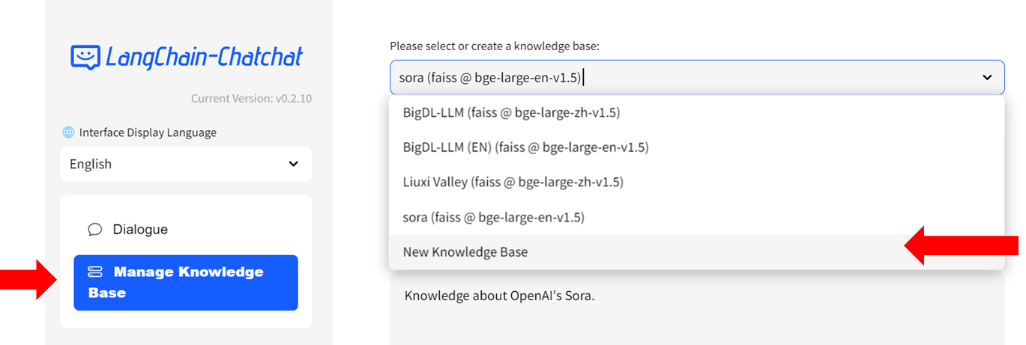Click the Current Version v0.2.10 label
This screenshot has height=345, width=1026.
tap(251, 98)
